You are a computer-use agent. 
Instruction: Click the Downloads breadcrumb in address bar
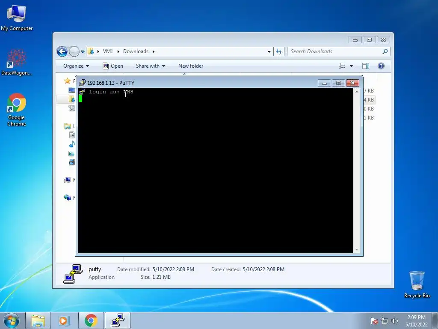pos(136,51)
